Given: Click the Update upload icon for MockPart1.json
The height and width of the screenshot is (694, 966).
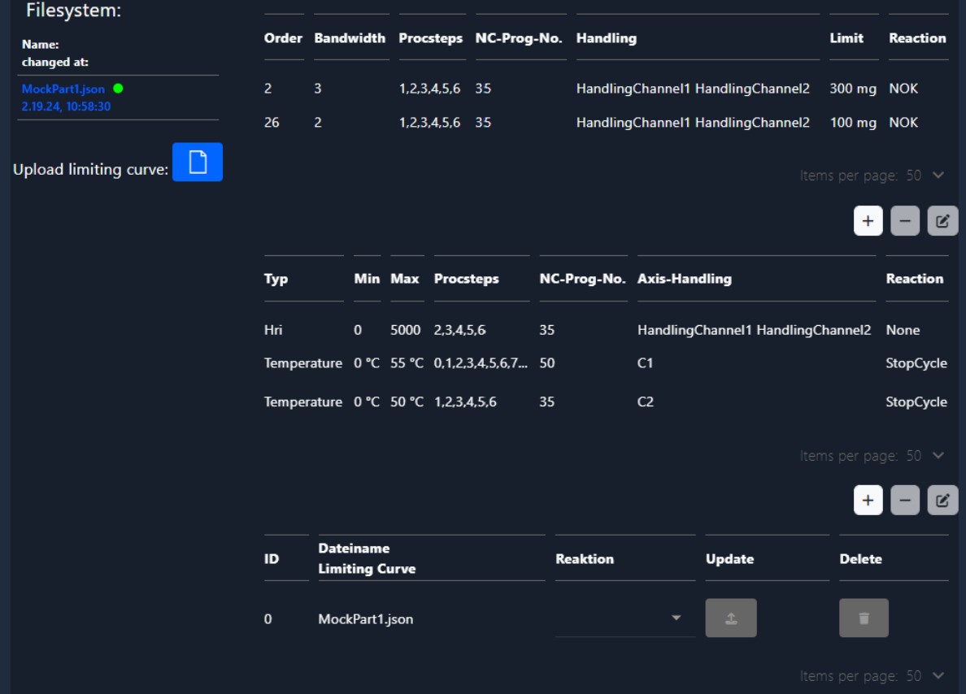Looking at the screenshot, I should [x=731, y=618].
